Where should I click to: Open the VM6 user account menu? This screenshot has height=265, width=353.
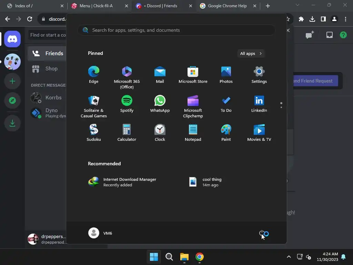pyautogui.click(x=100, y=233)
